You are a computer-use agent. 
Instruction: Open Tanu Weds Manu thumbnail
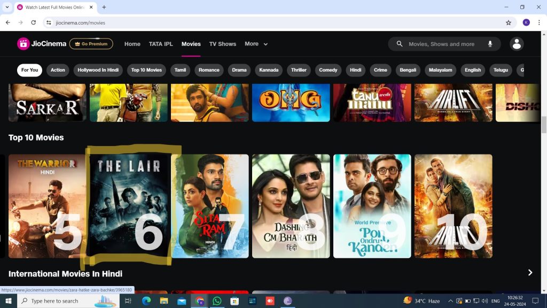click(x=372, y=103)
